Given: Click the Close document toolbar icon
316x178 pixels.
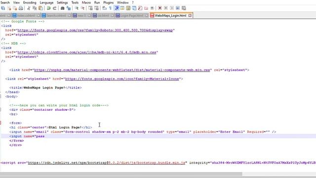Looking at the screenshot, I should 9,8.
